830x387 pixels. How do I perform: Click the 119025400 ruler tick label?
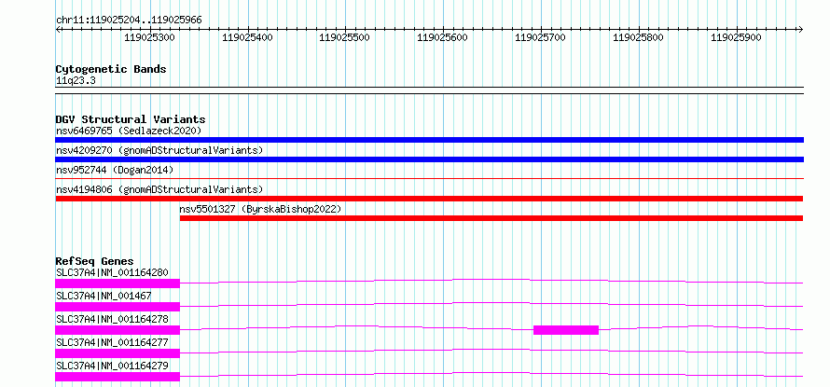pyautogui.click(x=248, y=37)
